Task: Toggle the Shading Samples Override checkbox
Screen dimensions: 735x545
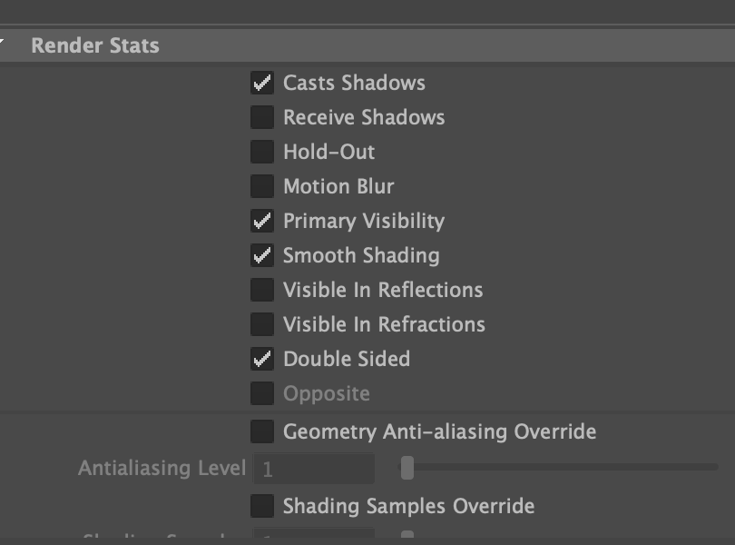Action: 263,506
